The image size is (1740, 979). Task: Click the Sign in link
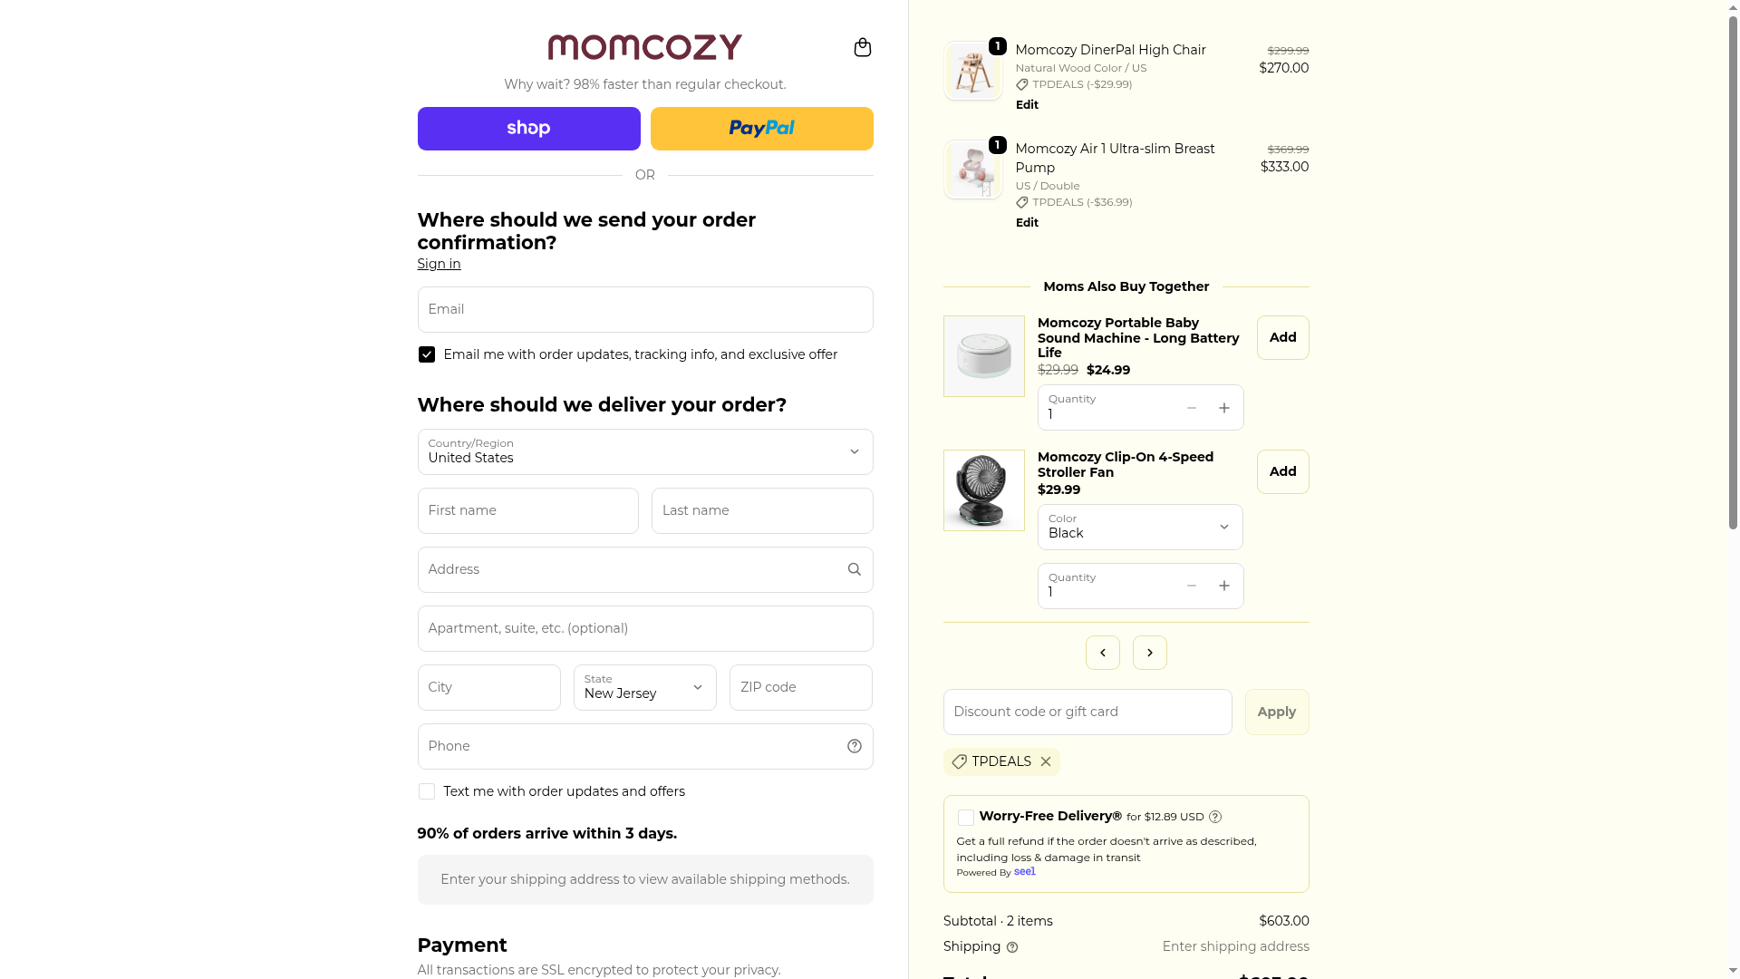(439, 264)
